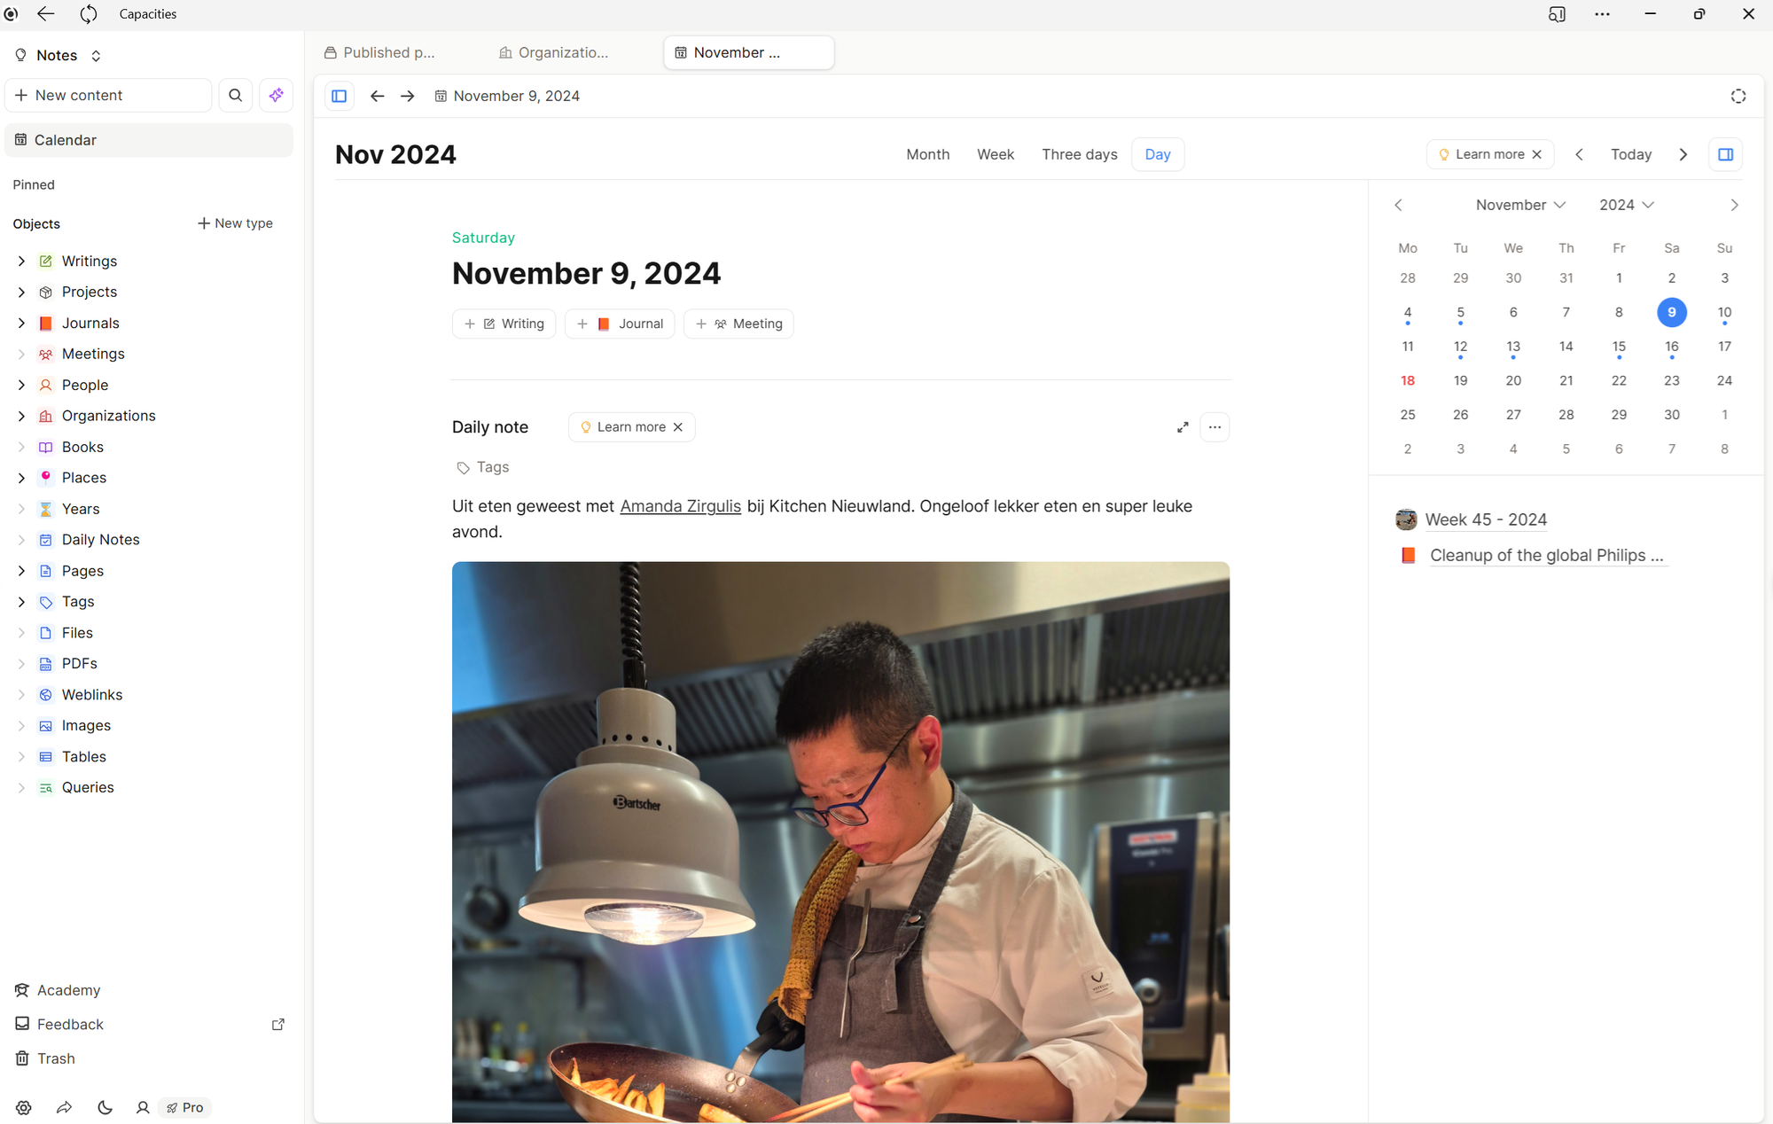Viewport: 1773px width, 1124px height.
Task: Click the chef photo in daily note
Action: [840, 842]
